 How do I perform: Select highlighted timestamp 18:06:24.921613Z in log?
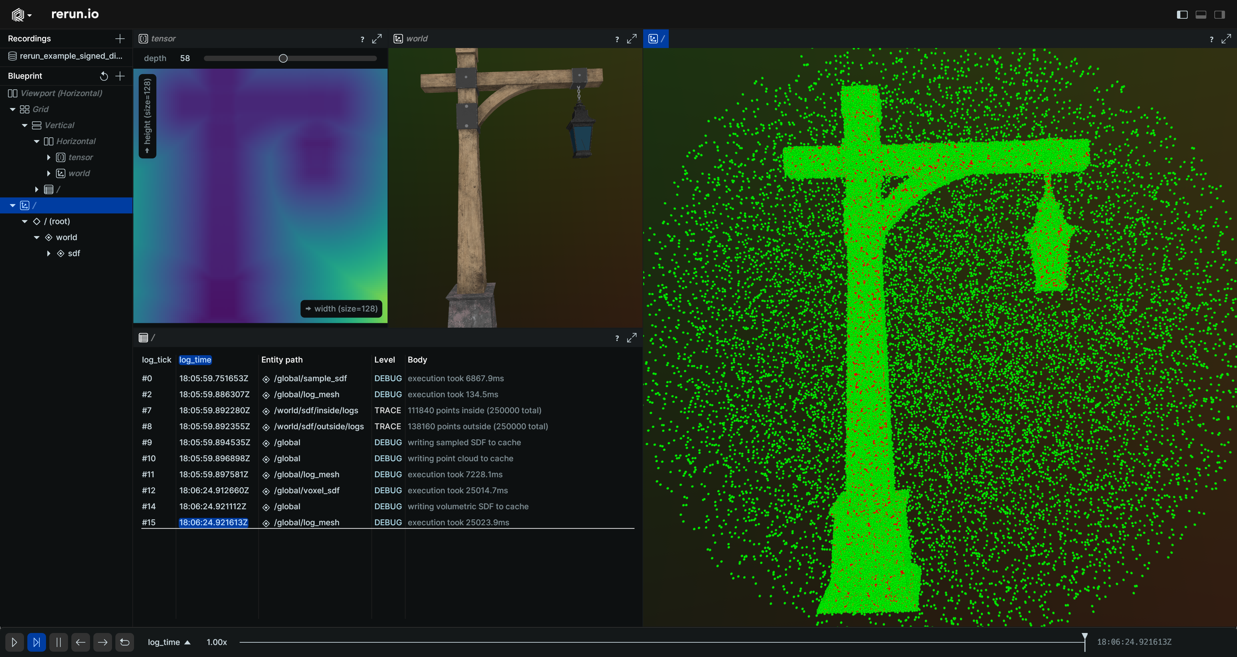[213, 523]
